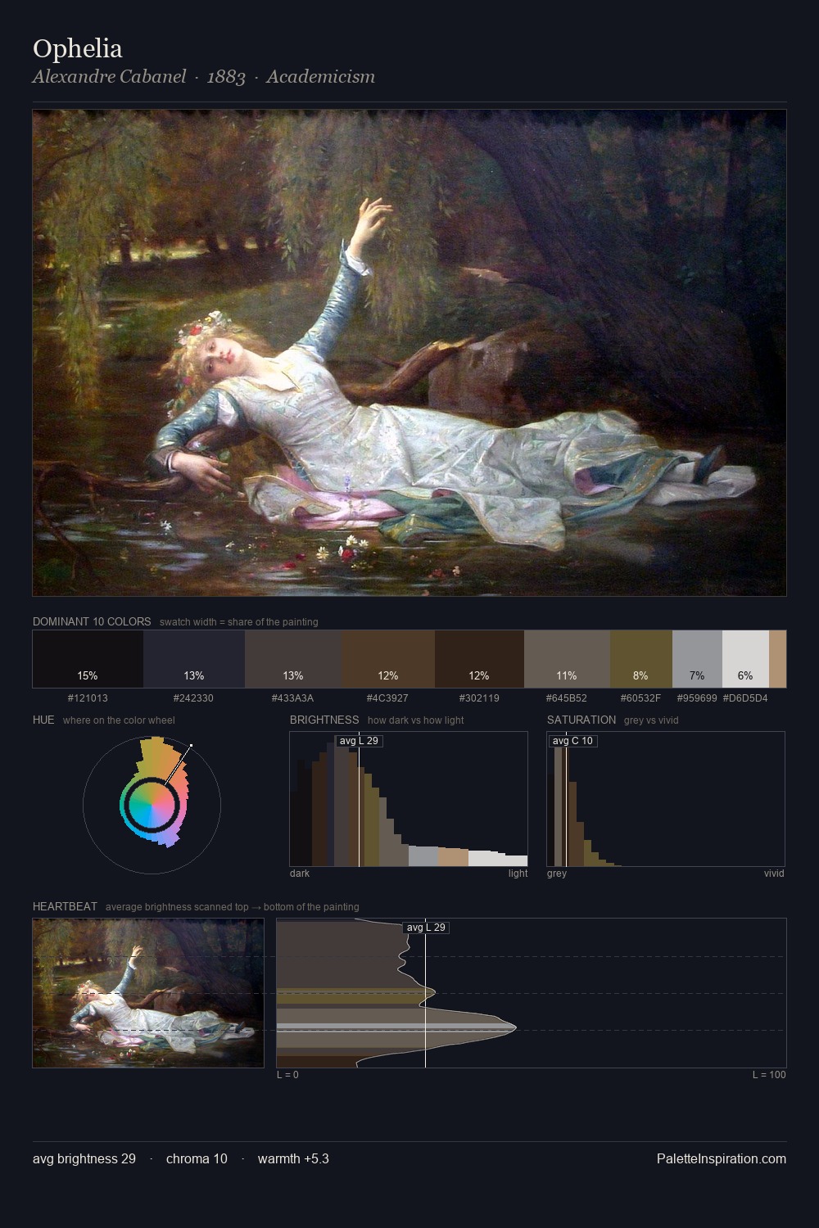Viewport: 819px width, 1228px height.
Task: Click the hex label '#121013'
Action: point(88,698)
